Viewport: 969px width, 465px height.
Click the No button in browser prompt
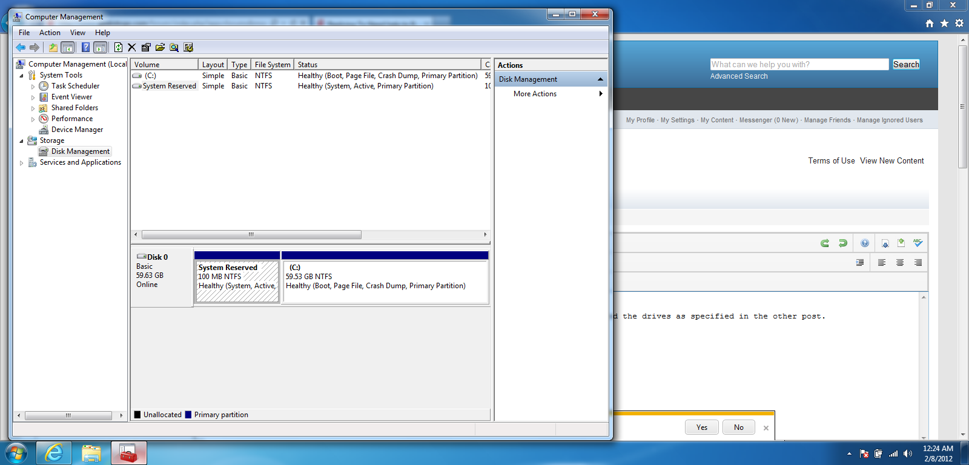[739, 427]
